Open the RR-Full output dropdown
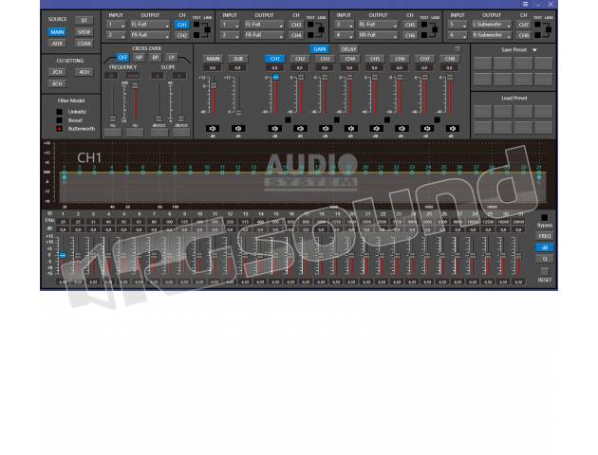598x455 pixels. tap(378, 35)
